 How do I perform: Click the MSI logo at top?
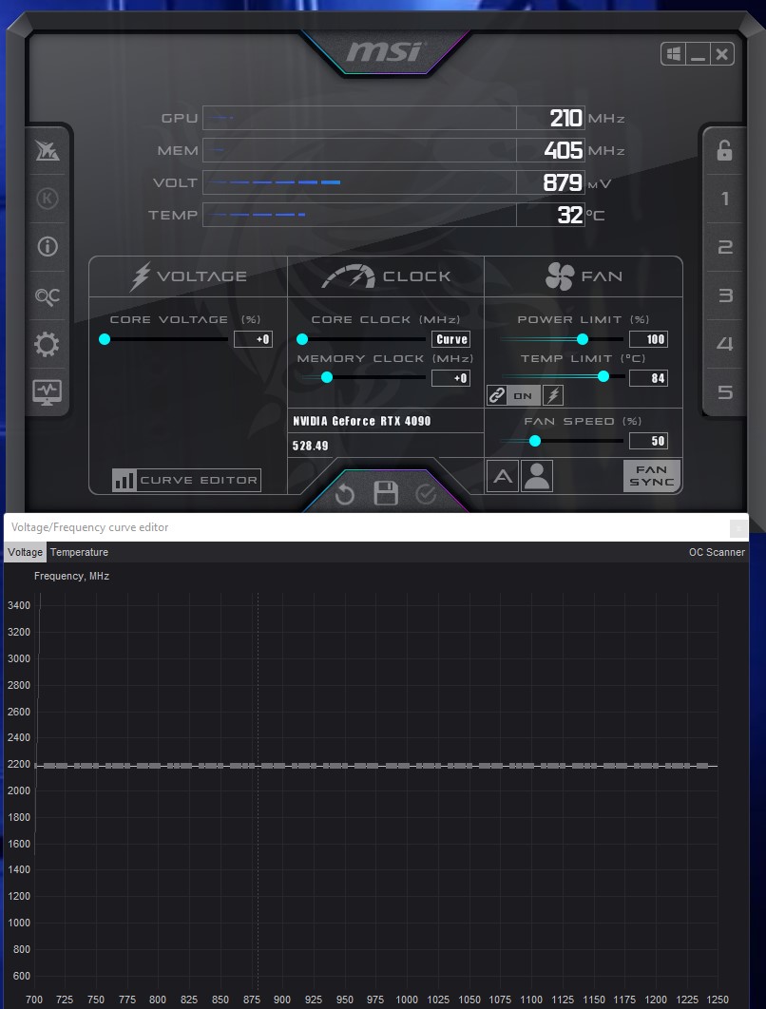[x=384, y=51]
